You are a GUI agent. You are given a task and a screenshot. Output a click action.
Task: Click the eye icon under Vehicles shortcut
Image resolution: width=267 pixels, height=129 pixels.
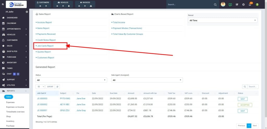point(58,6)
